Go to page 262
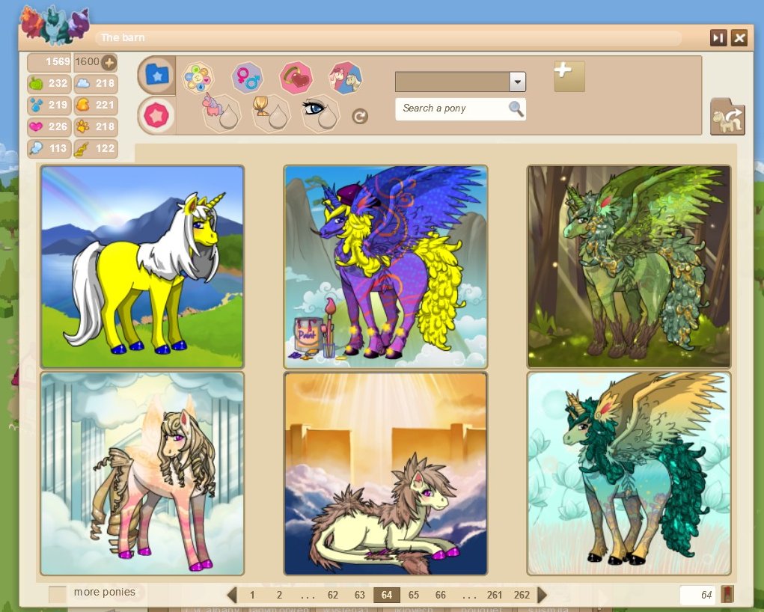The height and width of the screenshot is (612, 764). 522,595
